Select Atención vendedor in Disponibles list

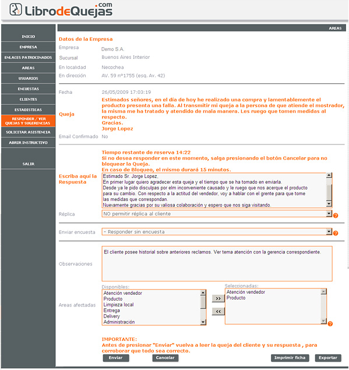click(x=123, y=293)
